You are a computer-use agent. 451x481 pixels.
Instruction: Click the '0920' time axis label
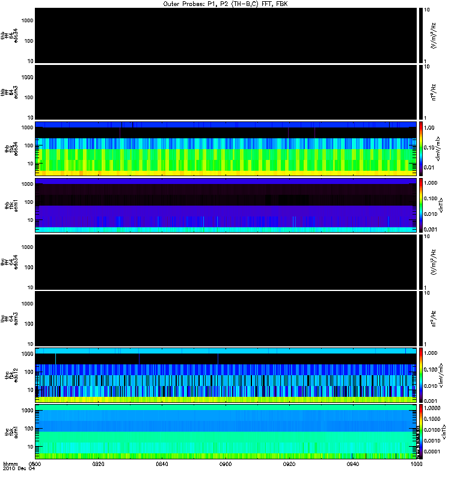click(289, 464)
